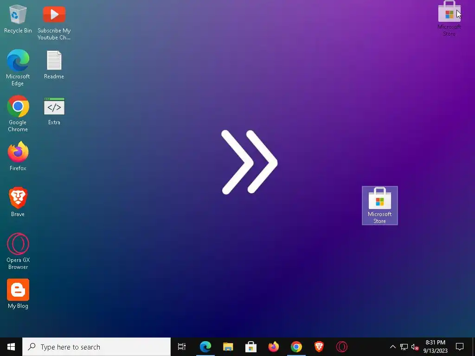Open the Action Center notifications icon
Image resolution: width=475 pixels, height=356 pixels.
coord(460,347)
